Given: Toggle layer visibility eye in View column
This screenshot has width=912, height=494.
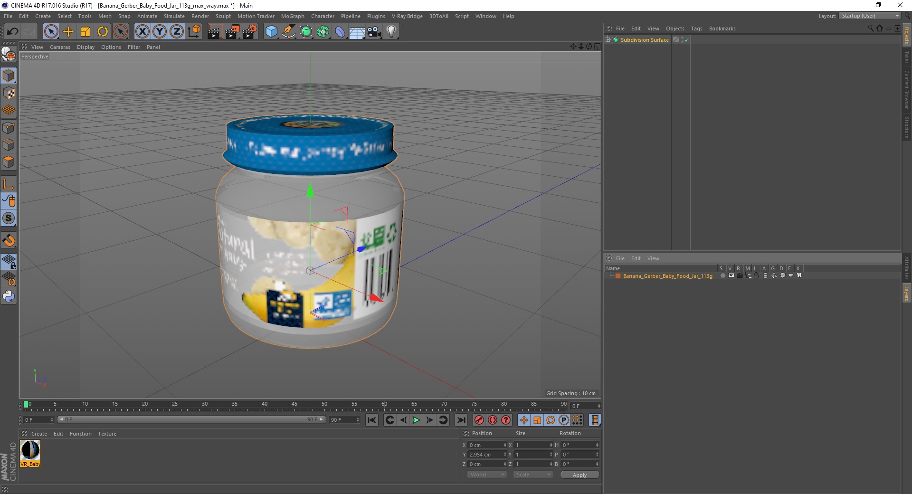Looking at the screenshot, I should 731,275.
